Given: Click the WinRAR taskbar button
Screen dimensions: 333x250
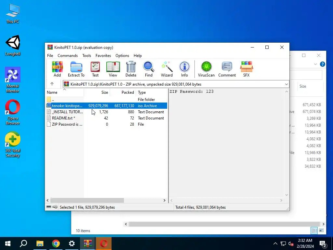Looking at the screenshot, I should click(x=88, y=243).
